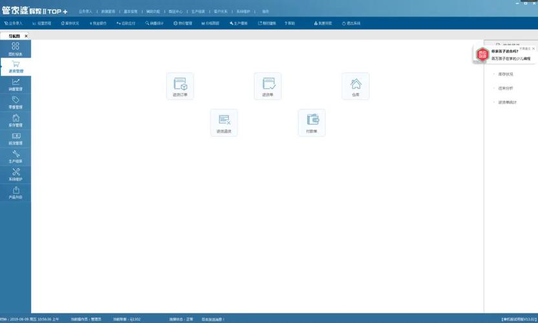Screen dimensions: 538x323
Task: Click the version label V13.02 in status bar
Action: pos(519,319)
